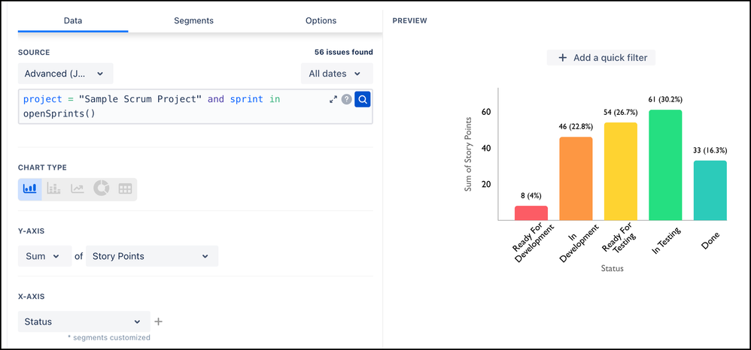Click the green In Testing bar

pyautogui.click(x=665, y=165)
